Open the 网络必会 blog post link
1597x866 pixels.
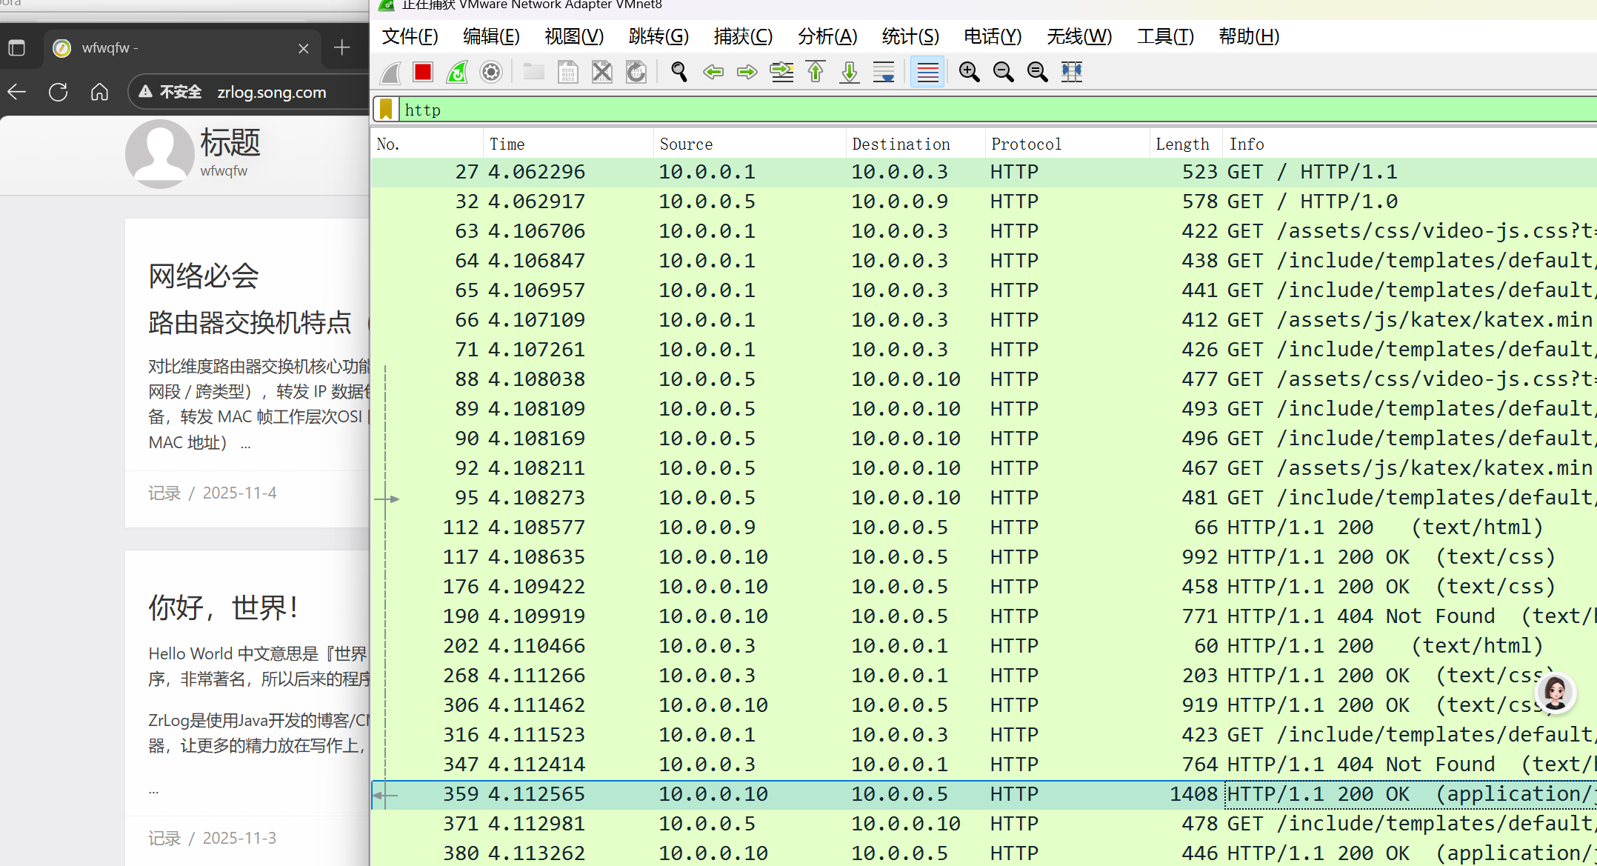(204, 276)
